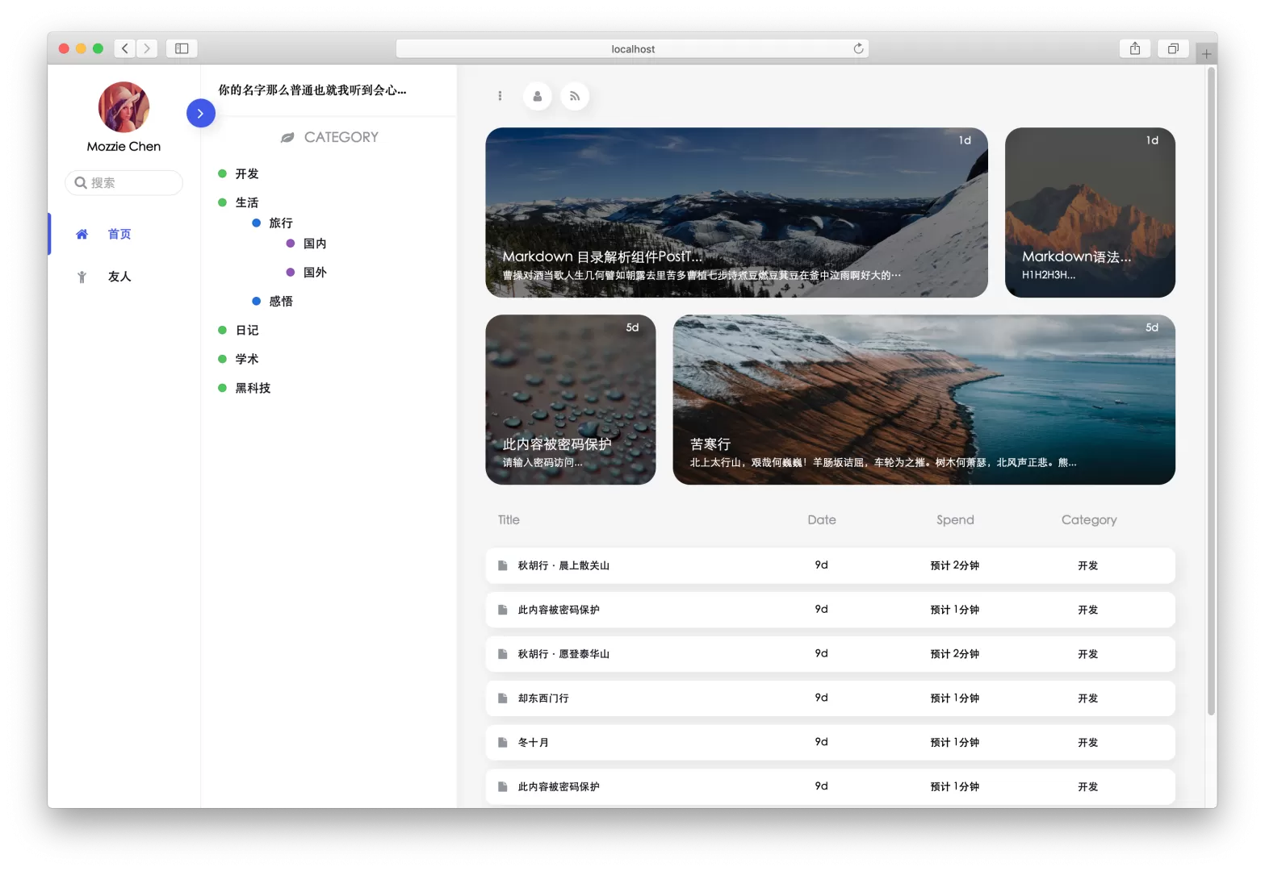Open the new tab plus button

[x=1206, y=54]
